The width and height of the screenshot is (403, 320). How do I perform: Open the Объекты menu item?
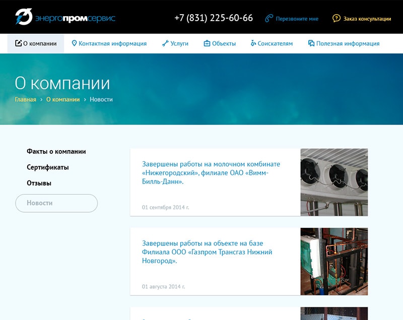[x=224, y=43]
